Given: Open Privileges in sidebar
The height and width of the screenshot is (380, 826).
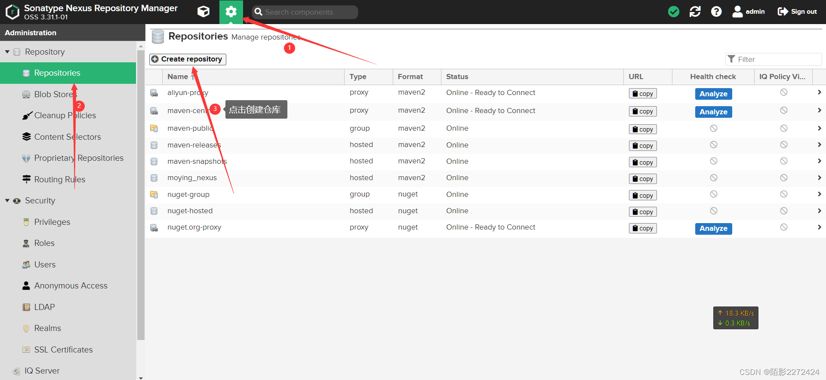Looking at the screenshot, I should [68, 222].
